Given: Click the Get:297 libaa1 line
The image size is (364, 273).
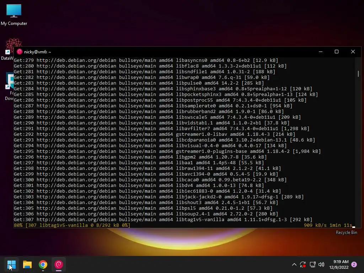Looking at the screenshot, I should 139,163.
